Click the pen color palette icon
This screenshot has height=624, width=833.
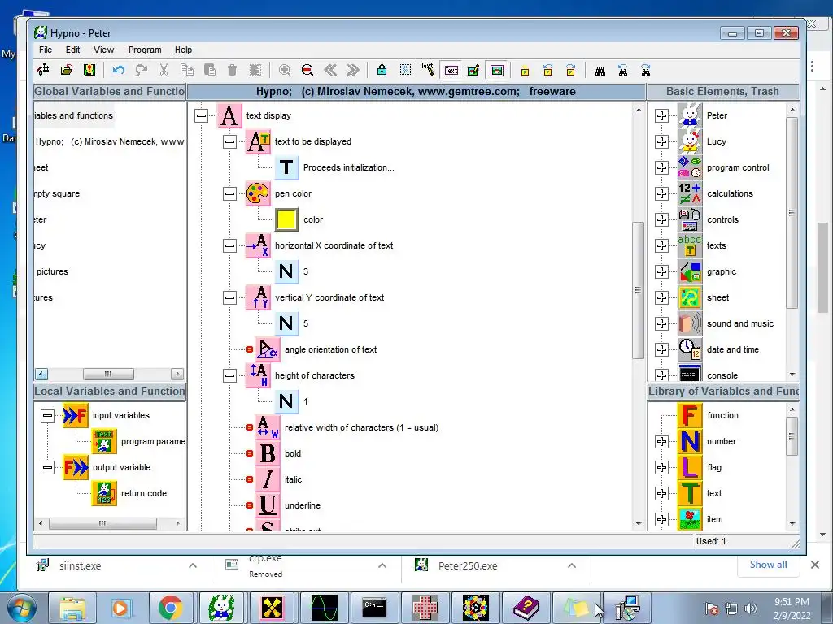pos(258,193)
